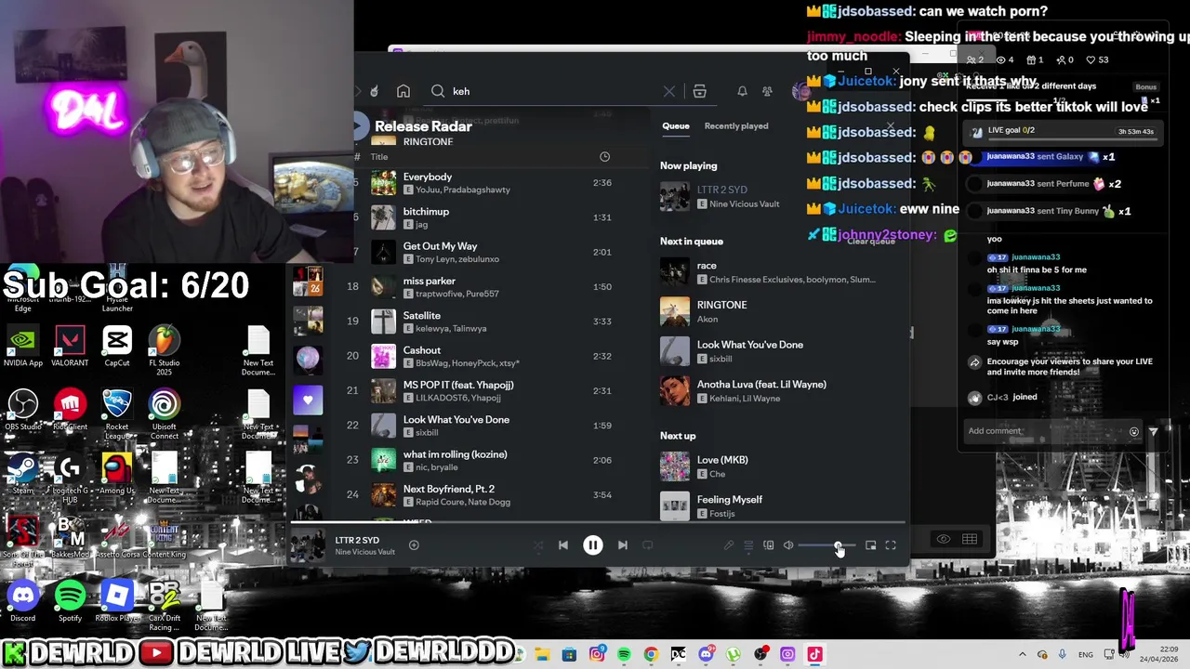The height and width of the screenshot is (669, 1190).
Task: Toggle the queue view icon in player bar
Action: point(748,545)
